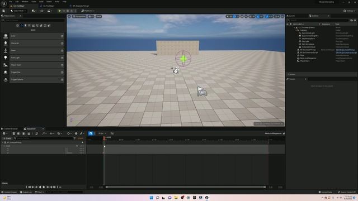This screenshot has width=358, height=201.
Task: Click the Outliner search field
Action: tap(318, 20)
